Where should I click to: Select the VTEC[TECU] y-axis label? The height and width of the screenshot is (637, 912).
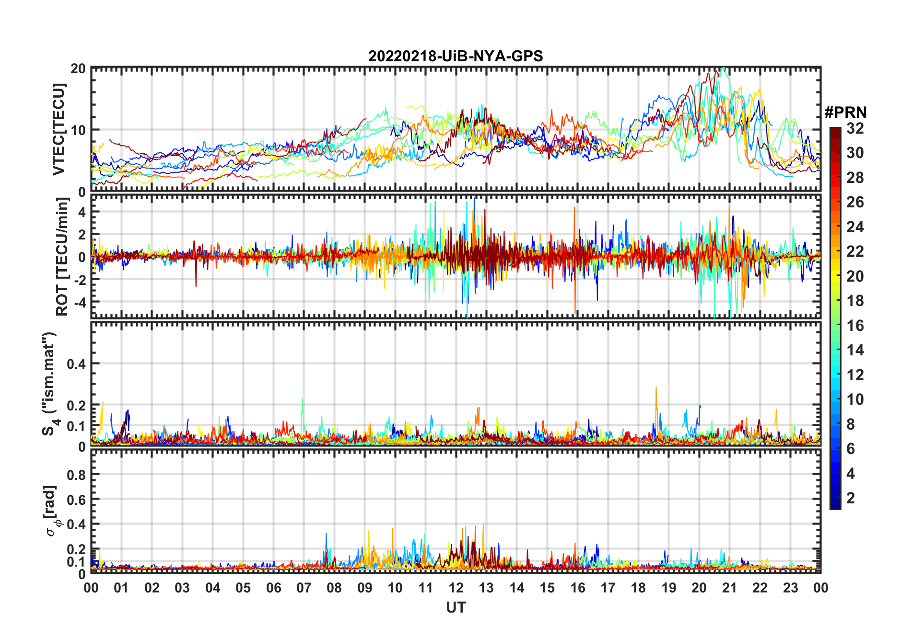[x=58, y=129]
